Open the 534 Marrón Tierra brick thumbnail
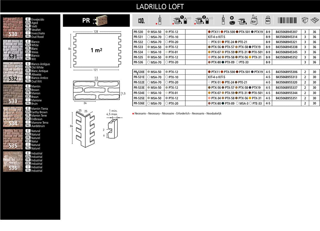The width and height of the screenshot is (320, 231). coord(13,117)
